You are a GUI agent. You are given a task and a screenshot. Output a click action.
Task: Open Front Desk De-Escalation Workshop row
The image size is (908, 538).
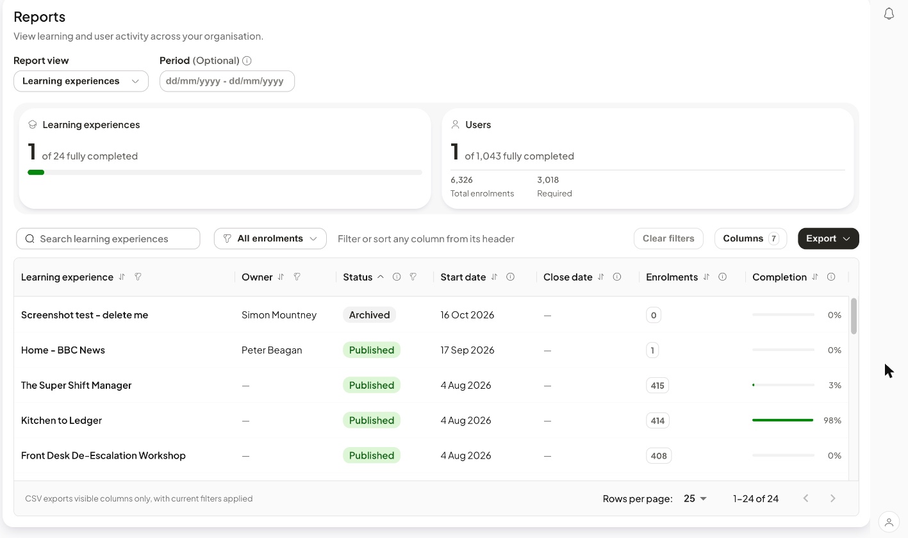point(431,456)
